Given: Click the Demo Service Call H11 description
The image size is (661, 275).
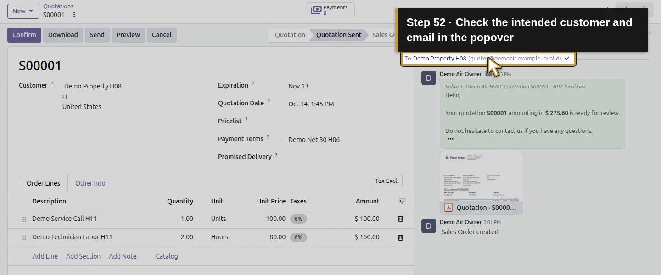Looking at the screenshot, I should tap(64, 219).
